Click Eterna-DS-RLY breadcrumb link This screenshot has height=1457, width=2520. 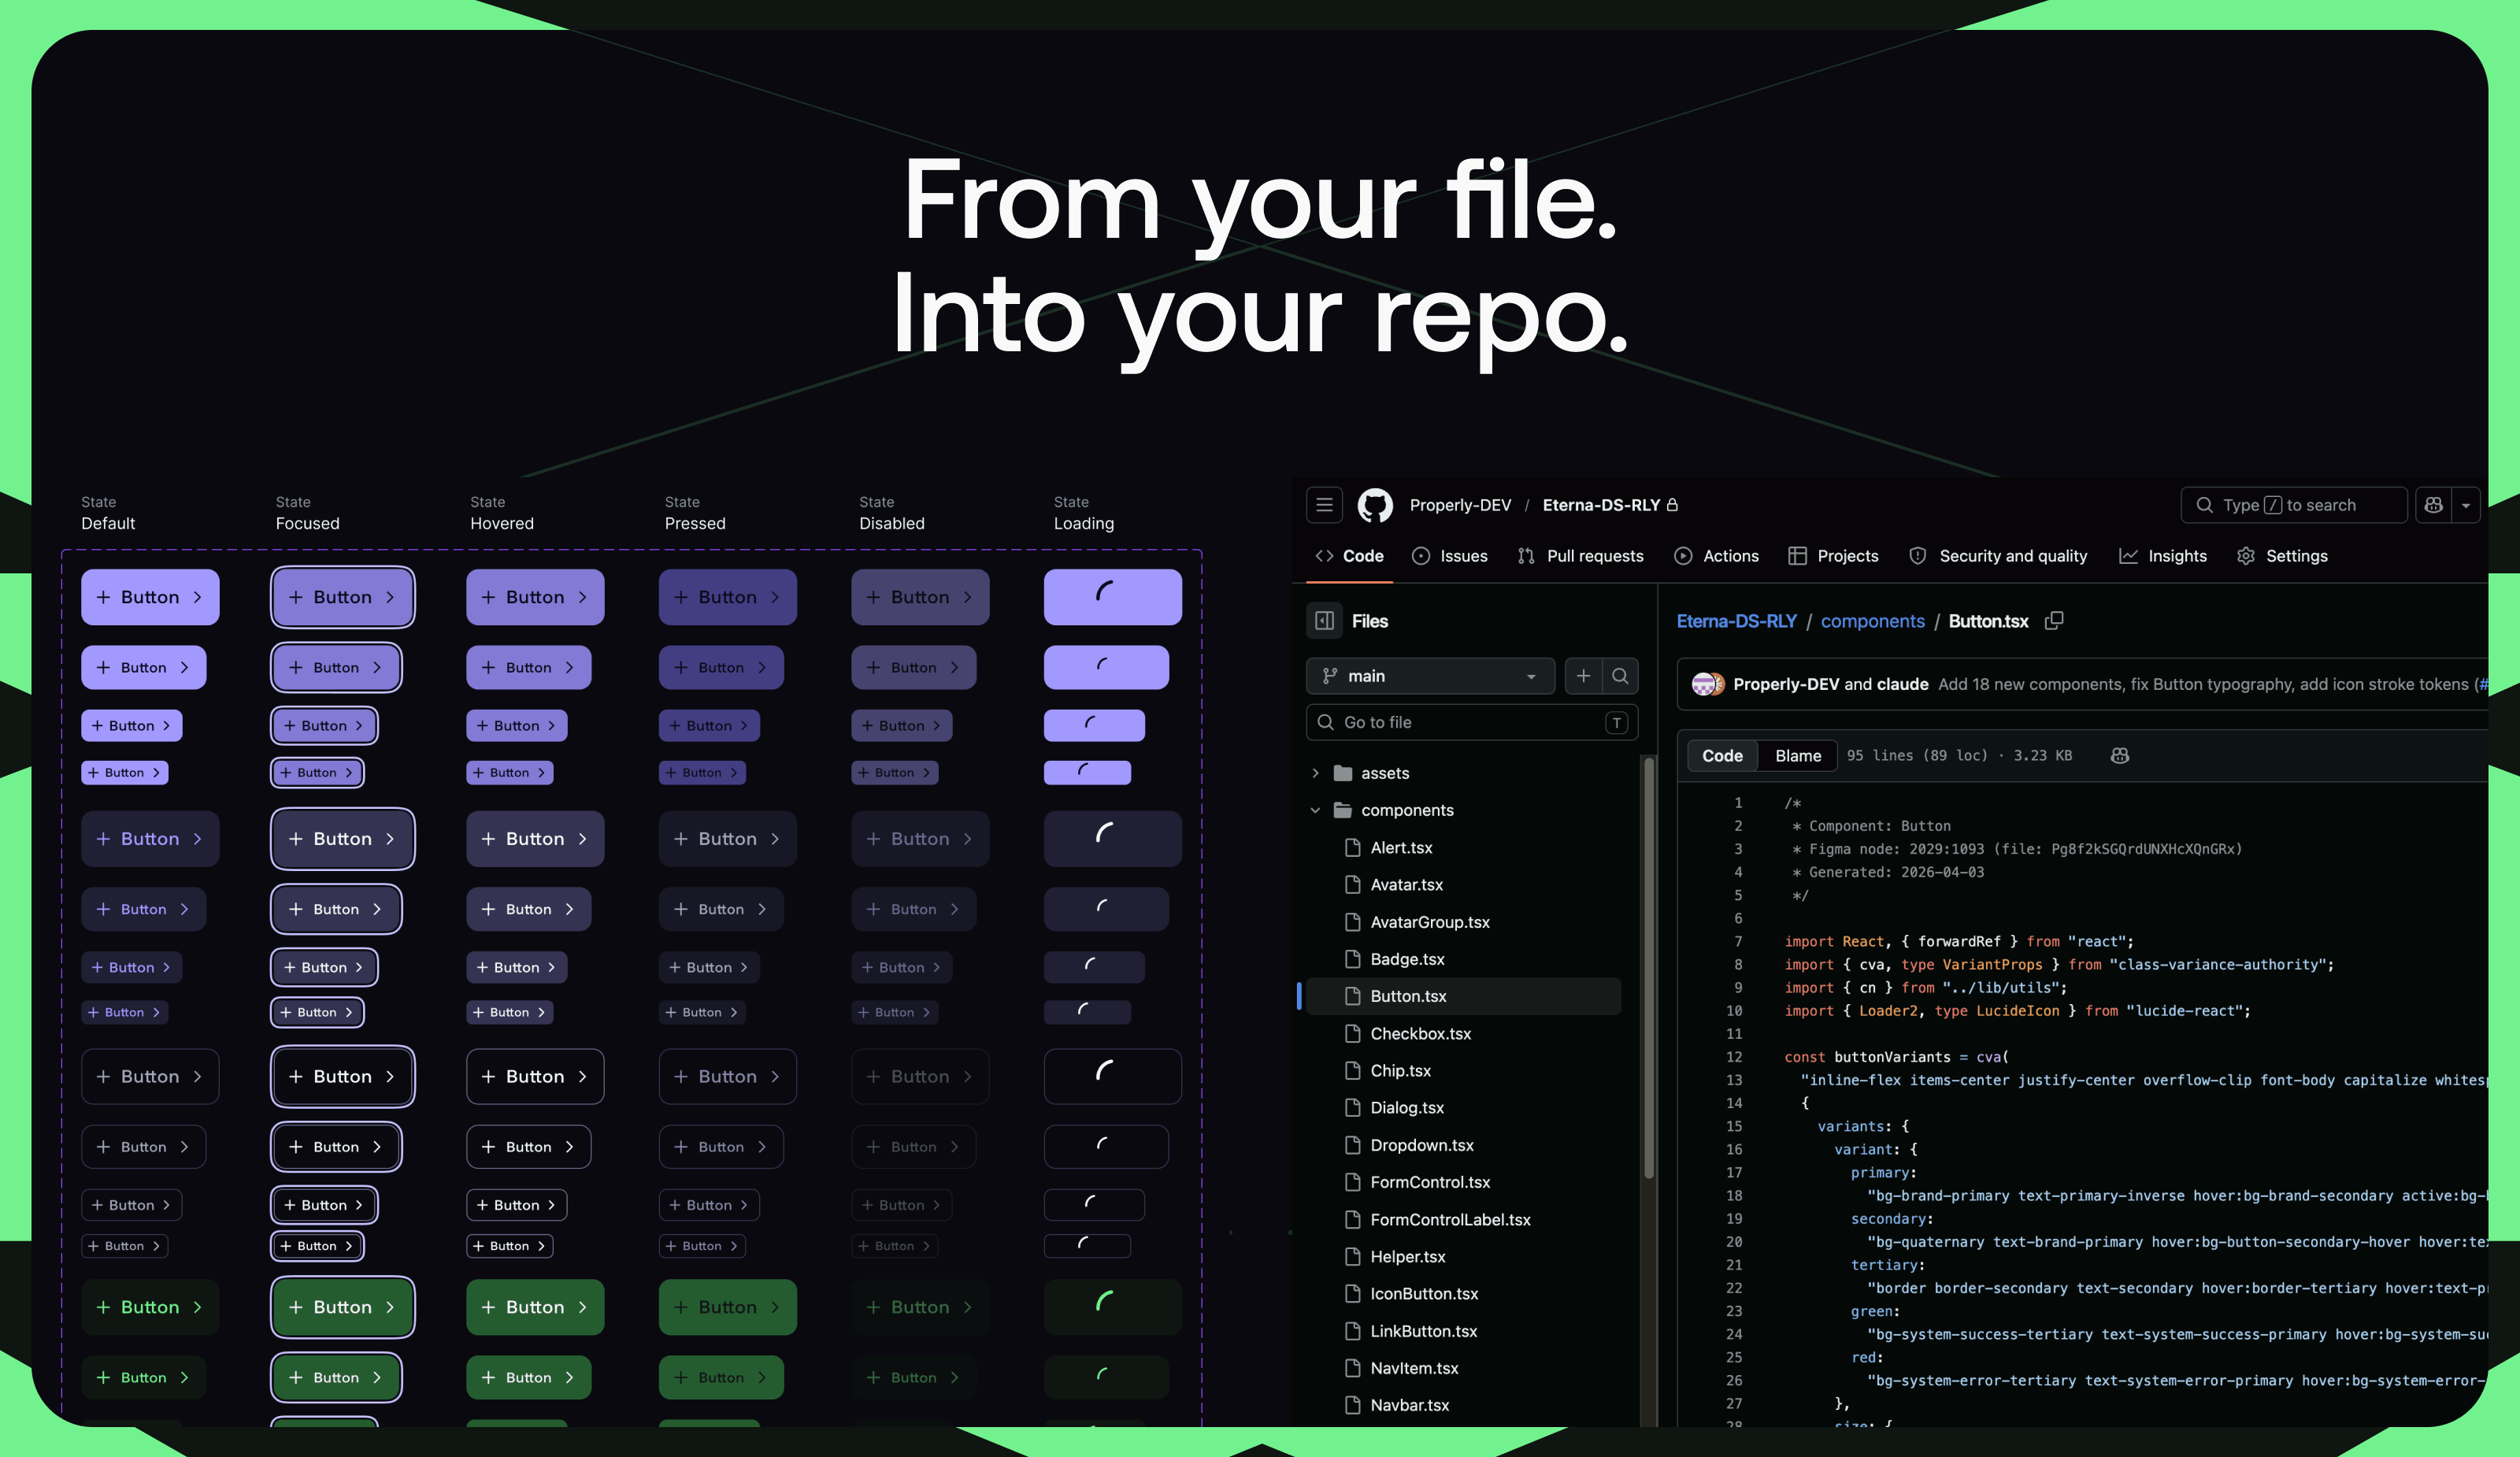1736,621
